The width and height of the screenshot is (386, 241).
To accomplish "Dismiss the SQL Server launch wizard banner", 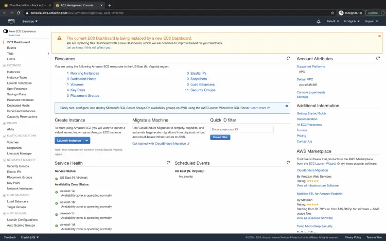I will click(287, 106).
